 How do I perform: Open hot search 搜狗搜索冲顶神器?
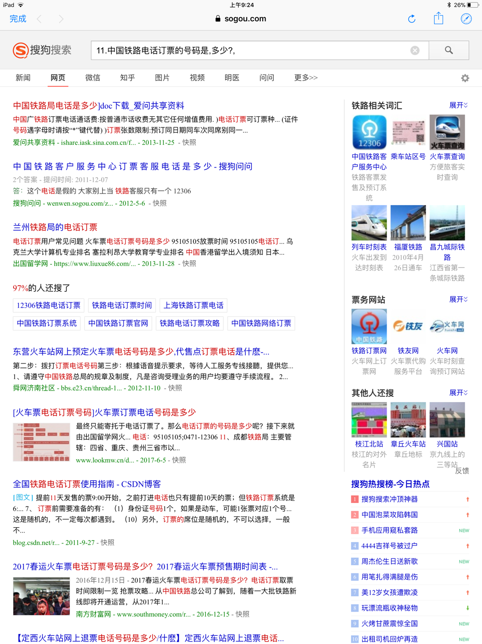pyautogui.click(x=389, y=499)
